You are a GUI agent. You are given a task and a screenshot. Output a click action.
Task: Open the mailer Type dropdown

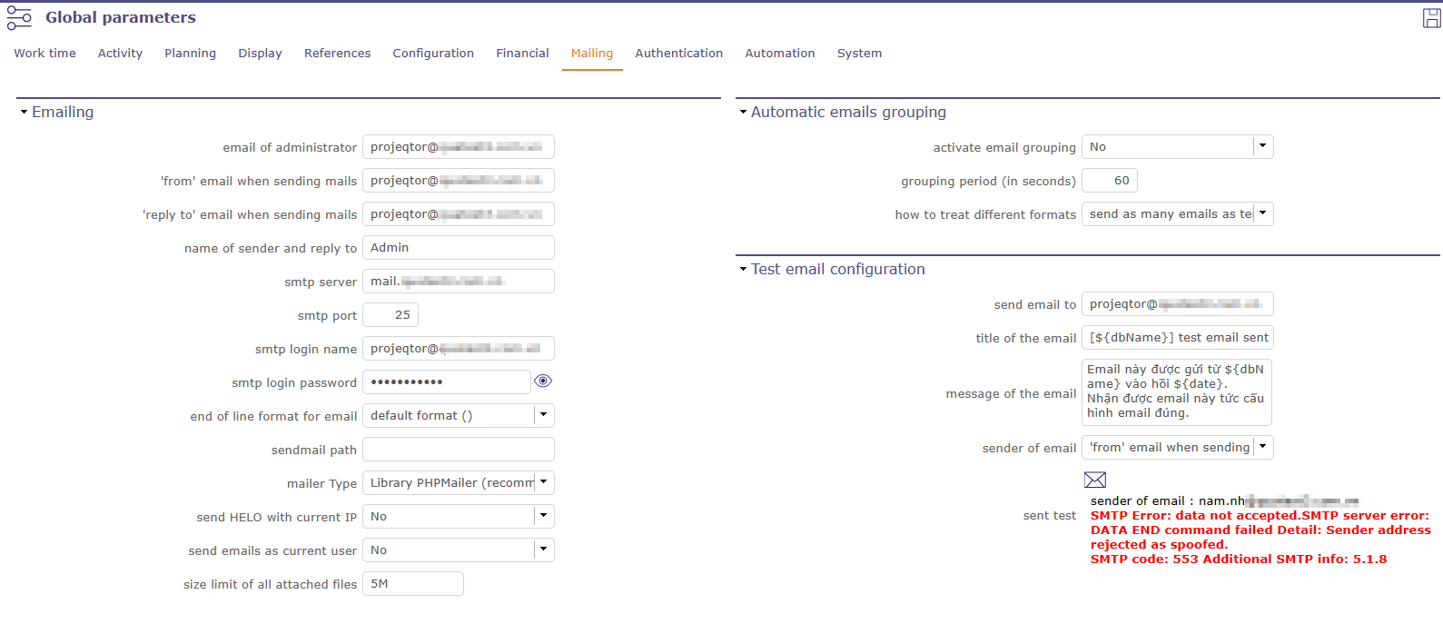click(543, 482)
